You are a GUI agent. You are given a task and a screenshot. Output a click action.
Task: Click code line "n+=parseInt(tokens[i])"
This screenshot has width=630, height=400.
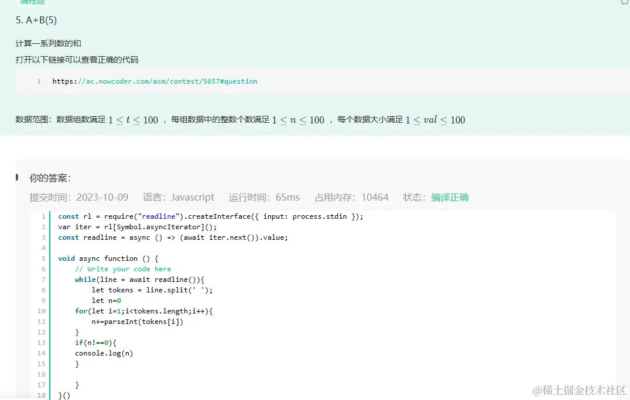138,322
